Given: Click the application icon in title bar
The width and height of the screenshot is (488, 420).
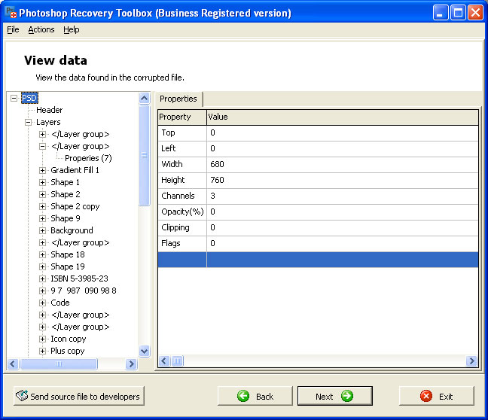Looking at the screenshot, I should pyautogui.click(x=11, y=12).
